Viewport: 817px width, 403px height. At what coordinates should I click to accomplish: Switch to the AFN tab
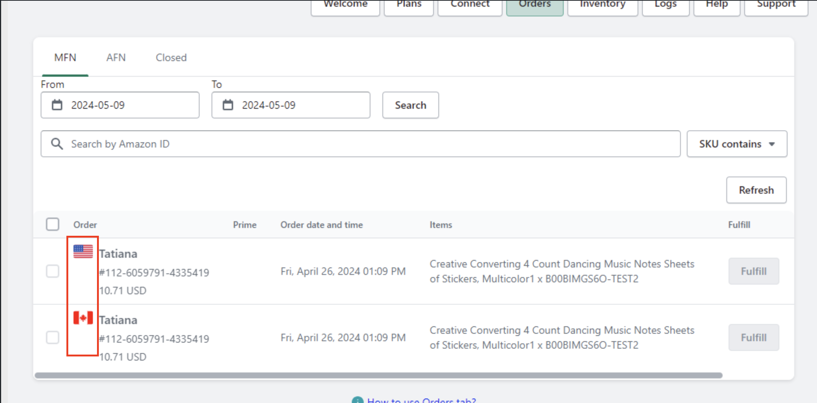tap(116, 58)
